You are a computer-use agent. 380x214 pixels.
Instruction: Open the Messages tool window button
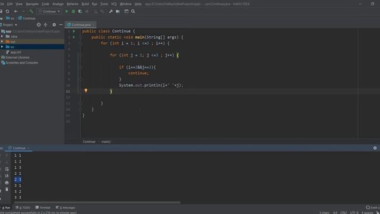(65, 207)
